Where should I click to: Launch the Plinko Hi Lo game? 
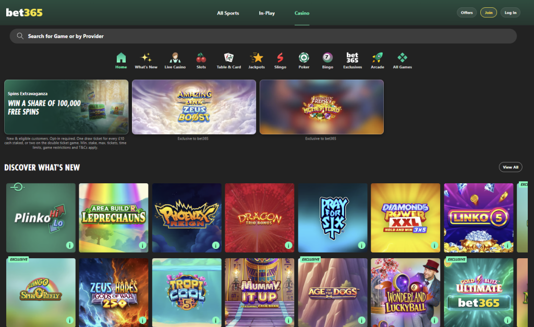tap(41, 218)
